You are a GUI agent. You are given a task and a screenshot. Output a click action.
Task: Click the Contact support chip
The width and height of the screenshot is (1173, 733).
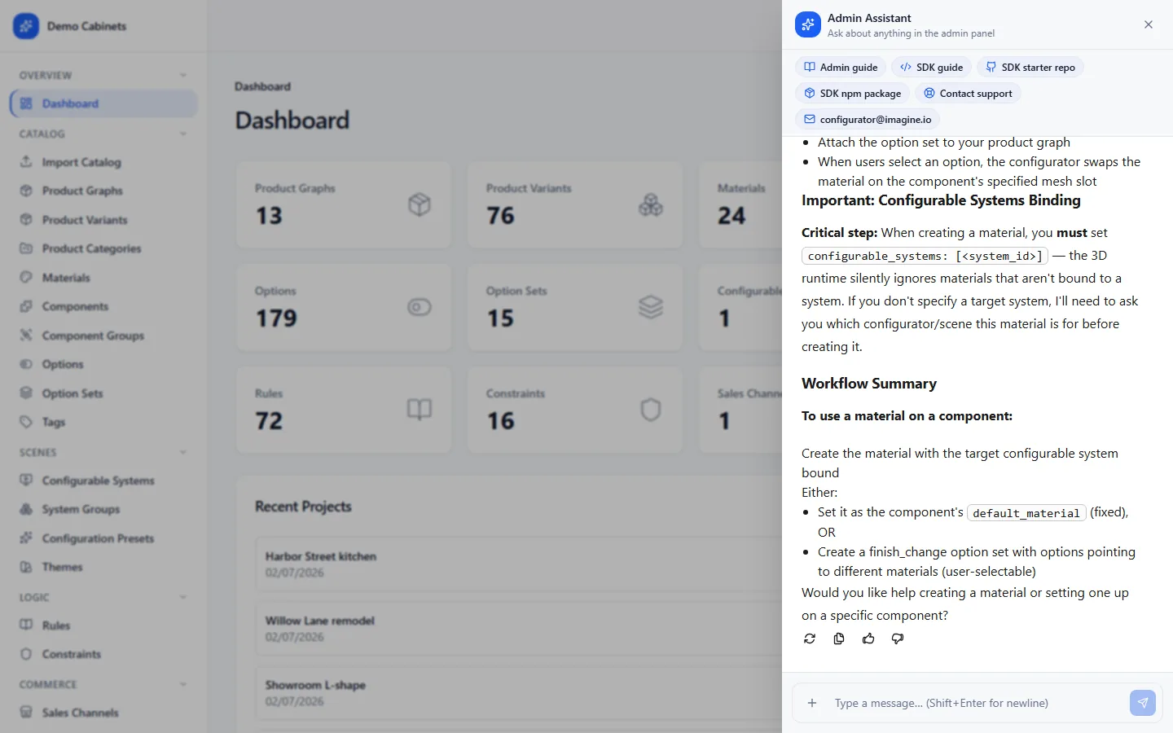click(968, 94)
